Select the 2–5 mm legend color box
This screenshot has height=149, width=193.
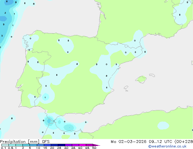point(26,145)
